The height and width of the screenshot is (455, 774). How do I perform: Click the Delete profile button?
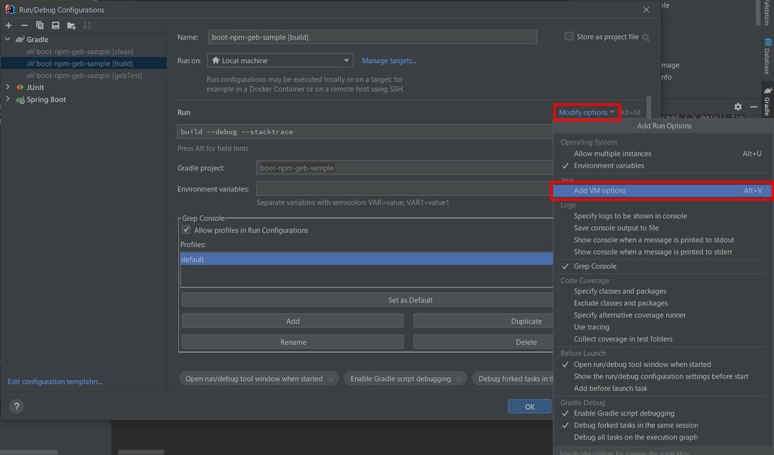coord(483,342)
